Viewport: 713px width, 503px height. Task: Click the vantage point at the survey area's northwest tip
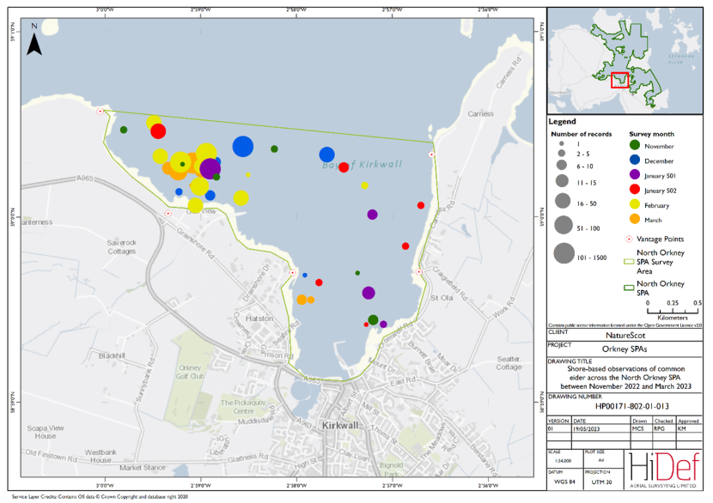pos(101,111)
